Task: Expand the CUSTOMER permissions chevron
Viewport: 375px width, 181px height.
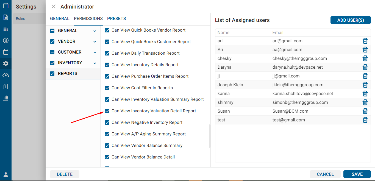Action: pos(95,52)
